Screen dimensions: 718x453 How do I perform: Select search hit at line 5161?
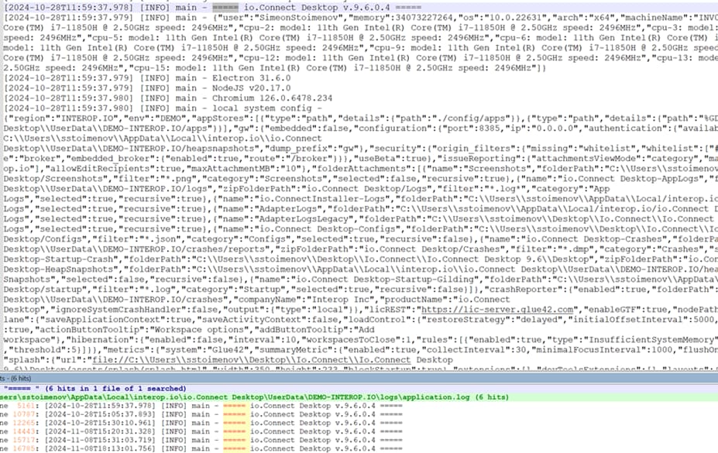(x=201, y=406)
